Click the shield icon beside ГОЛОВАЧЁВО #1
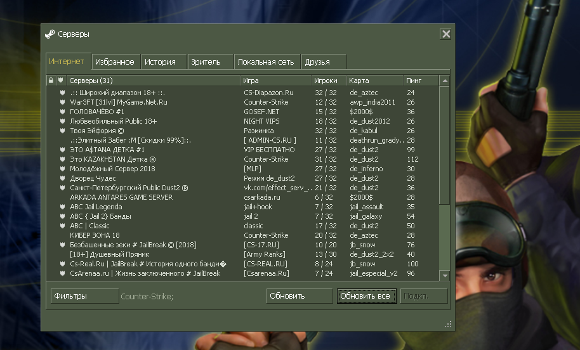Screen dimensions: 580x350 (x=63, y=112)
